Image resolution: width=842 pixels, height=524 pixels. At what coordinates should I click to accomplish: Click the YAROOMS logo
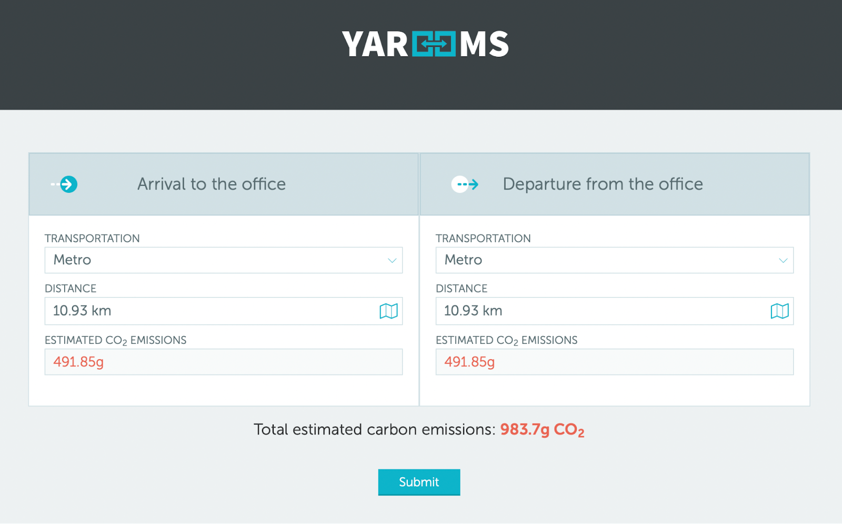tap(424, 44)
